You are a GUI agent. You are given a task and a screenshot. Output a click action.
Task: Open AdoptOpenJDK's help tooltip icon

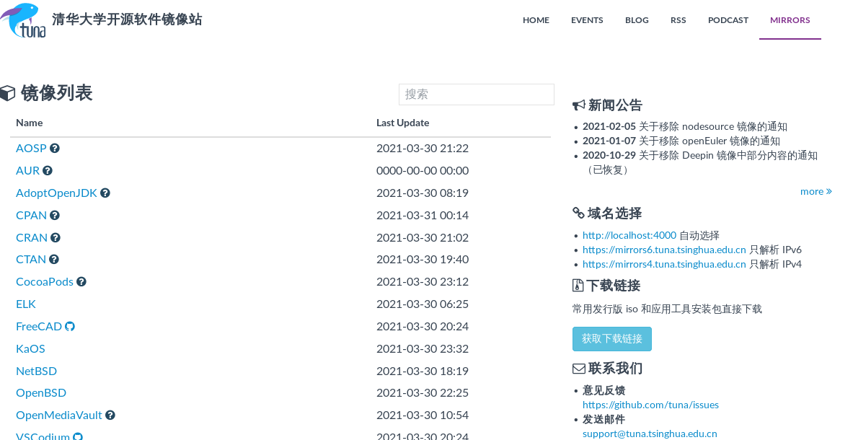[105, 193]
